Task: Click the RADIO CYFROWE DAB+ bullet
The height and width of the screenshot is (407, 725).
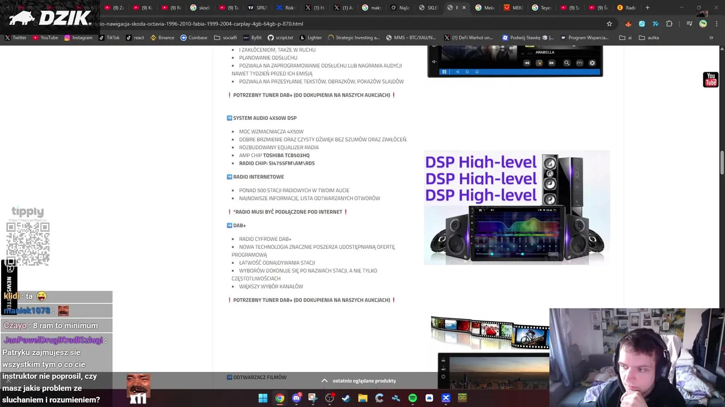Action: coord(265,239)
